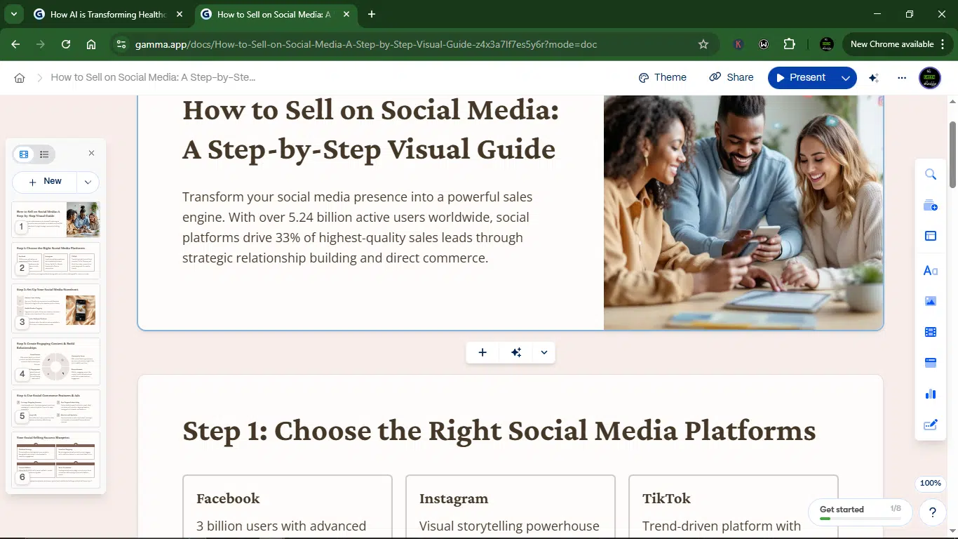
Task: Open the card templates icon in sidebar
Action: point(931,206)
